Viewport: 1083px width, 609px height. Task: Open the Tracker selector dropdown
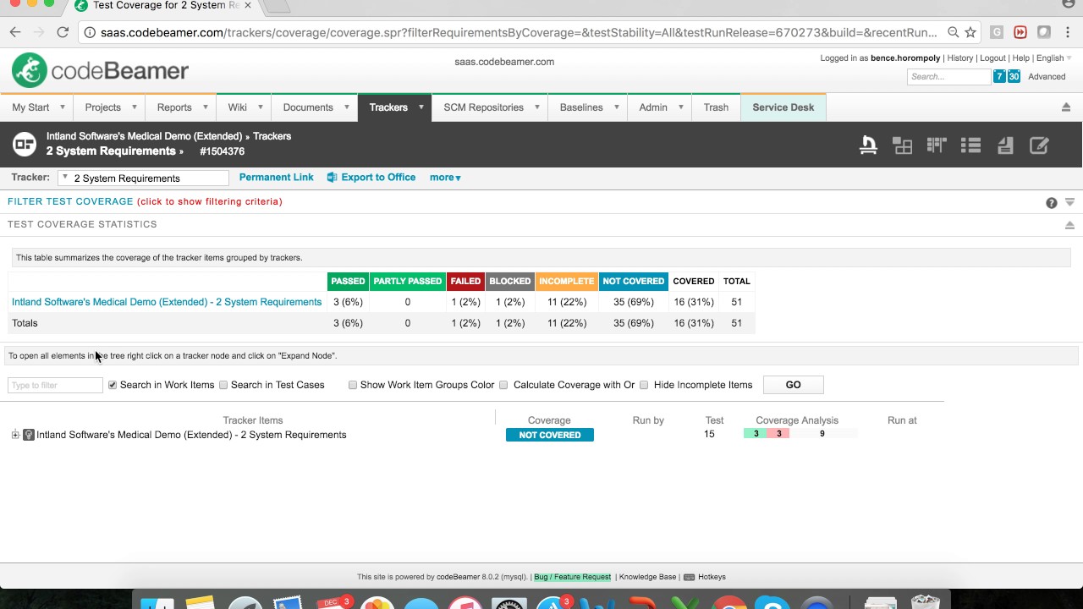[143, 178]
